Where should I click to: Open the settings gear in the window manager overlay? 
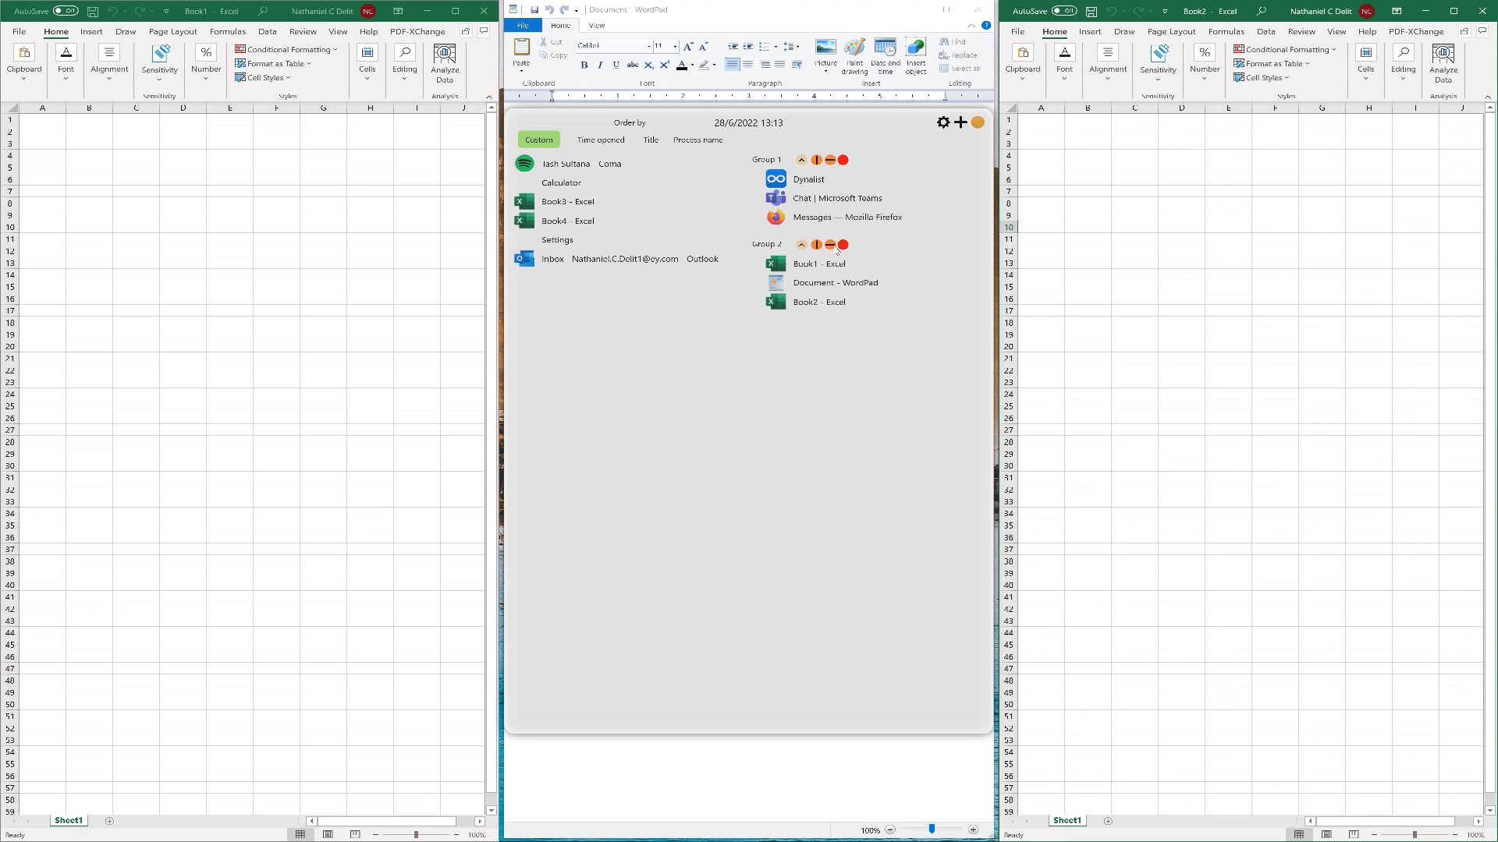943,122
